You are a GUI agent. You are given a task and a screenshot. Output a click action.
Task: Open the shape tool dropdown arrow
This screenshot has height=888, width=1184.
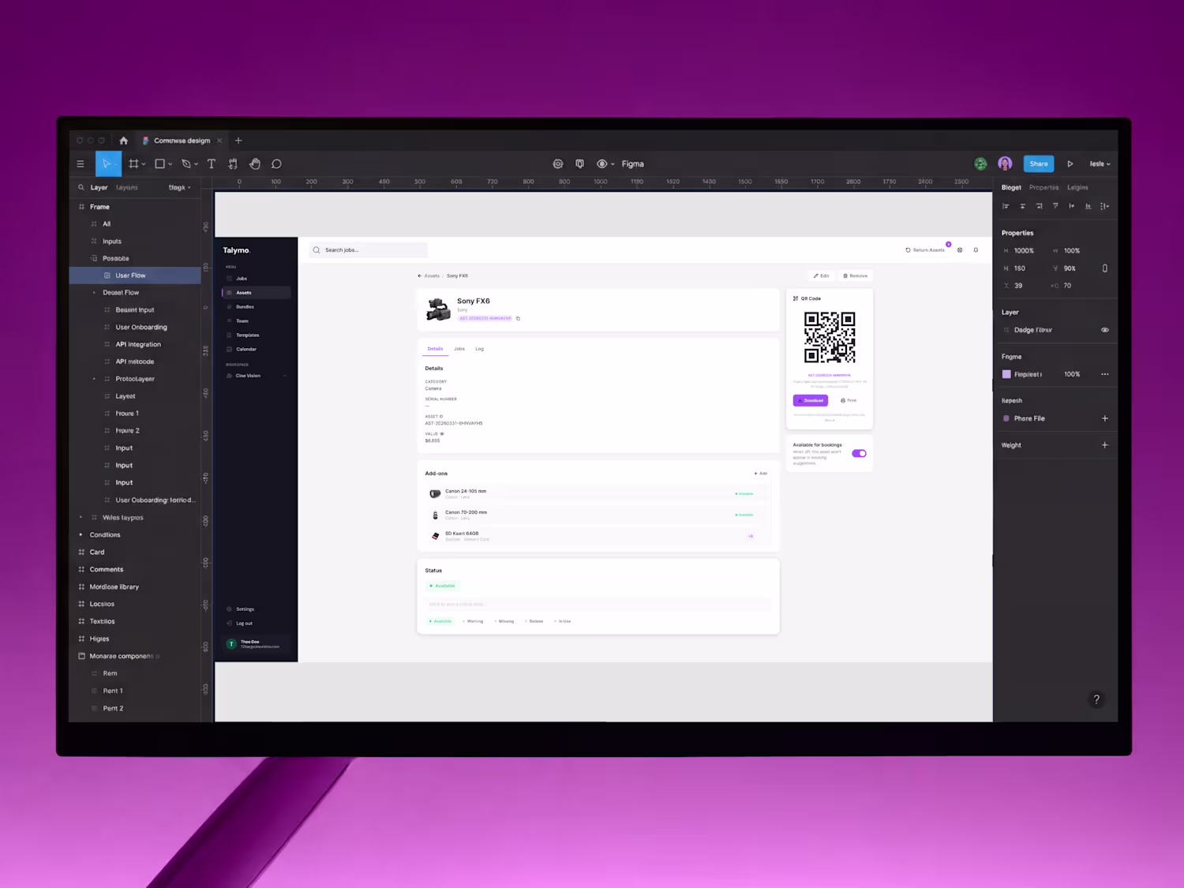click(170, 165)
